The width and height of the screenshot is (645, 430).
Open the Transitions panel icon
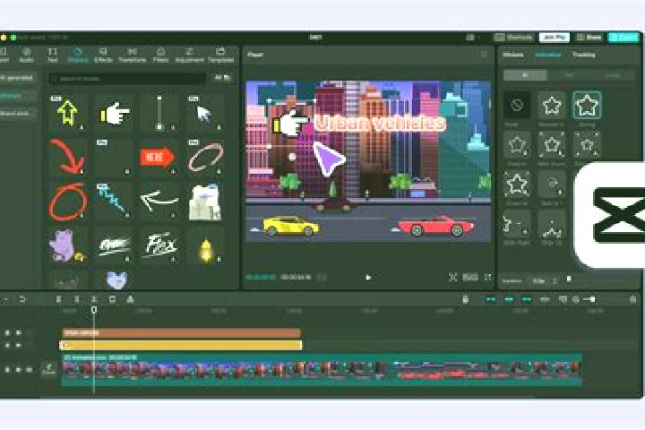click(x=132, y=55)
